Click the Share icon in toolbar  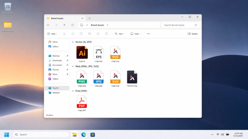tap(98, 34)
